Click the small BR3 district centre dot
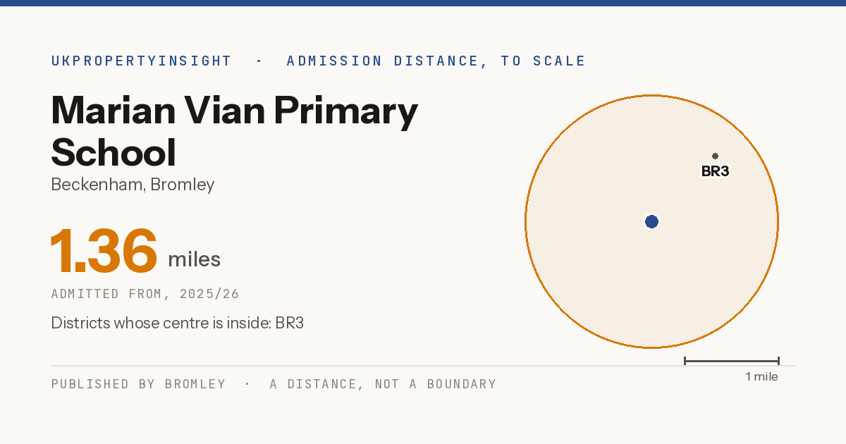846x444 pixels. coord(715,156)
